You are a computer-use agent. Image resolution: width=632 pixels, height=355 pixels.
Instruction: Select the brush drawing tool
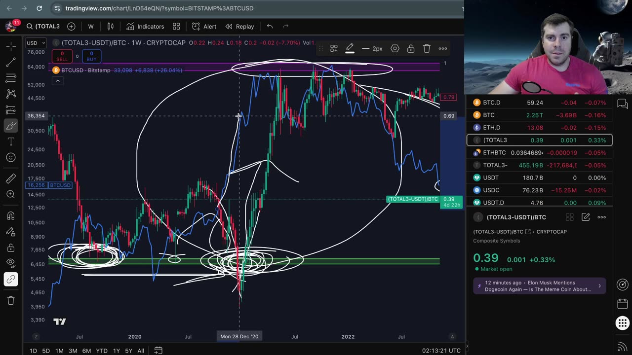[x=11, y=126]
